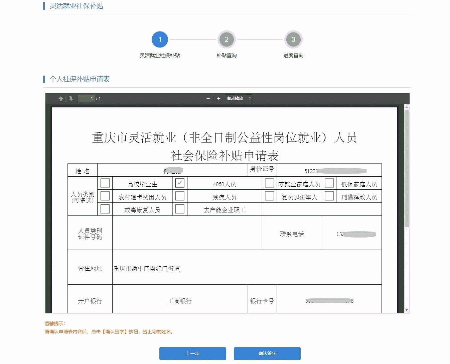Screen dimensions: 450x364
Task: Click the page number input field
Action: click(86, 98)
